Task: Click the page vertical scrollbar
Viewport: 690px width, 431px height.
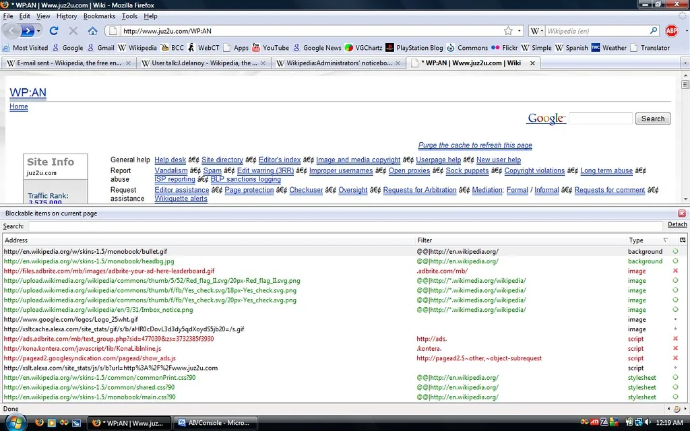Action: click(x=685, y=139)
